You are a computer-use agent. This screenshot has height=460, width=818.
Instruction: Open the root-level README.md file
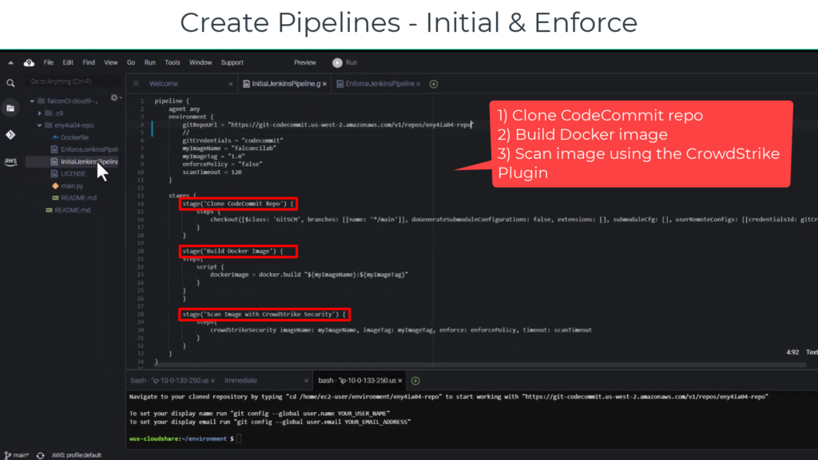(x=72, y=210)
